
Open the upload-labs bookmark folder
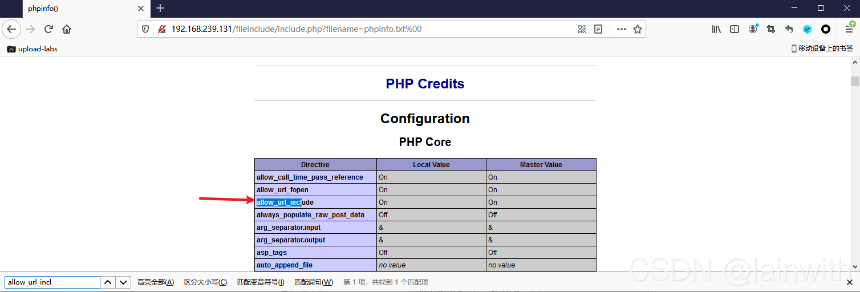click(x=32, y=49)
